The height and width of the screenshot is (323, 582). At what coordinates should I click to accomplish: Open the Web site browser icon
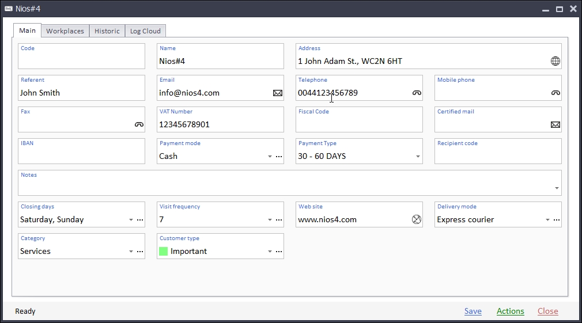[417, 219]
